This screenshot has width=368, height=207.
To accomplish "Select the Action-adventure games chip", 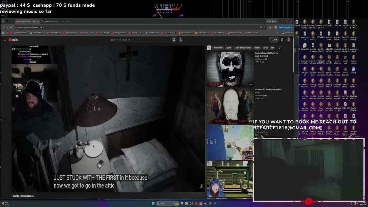I will [243, 48].
